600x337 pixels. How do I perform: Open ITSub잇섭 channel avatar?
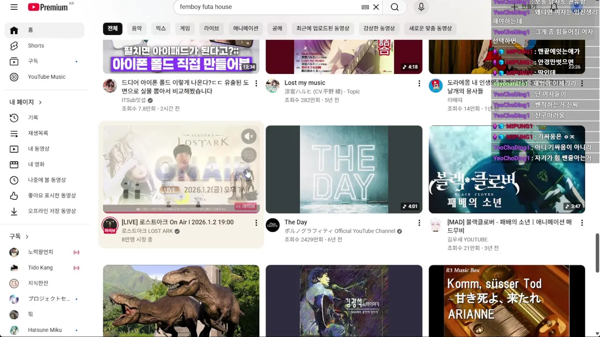click(x=110, y=86)
